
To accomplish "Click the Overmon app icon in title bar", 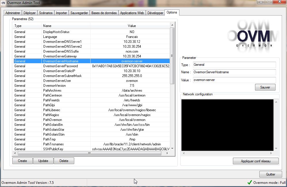I will click(x=3, y=3).
